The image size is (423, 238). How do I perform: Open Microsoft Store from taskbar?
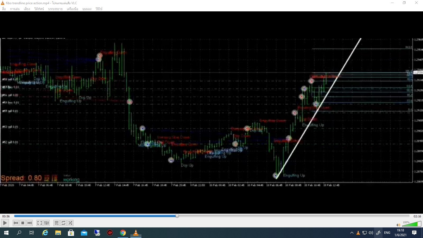[x=71, y=233]
